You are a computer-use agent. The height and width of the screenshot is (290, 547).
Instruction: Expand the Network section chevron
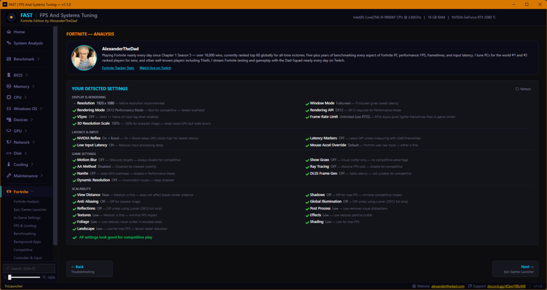pos(34,142)
